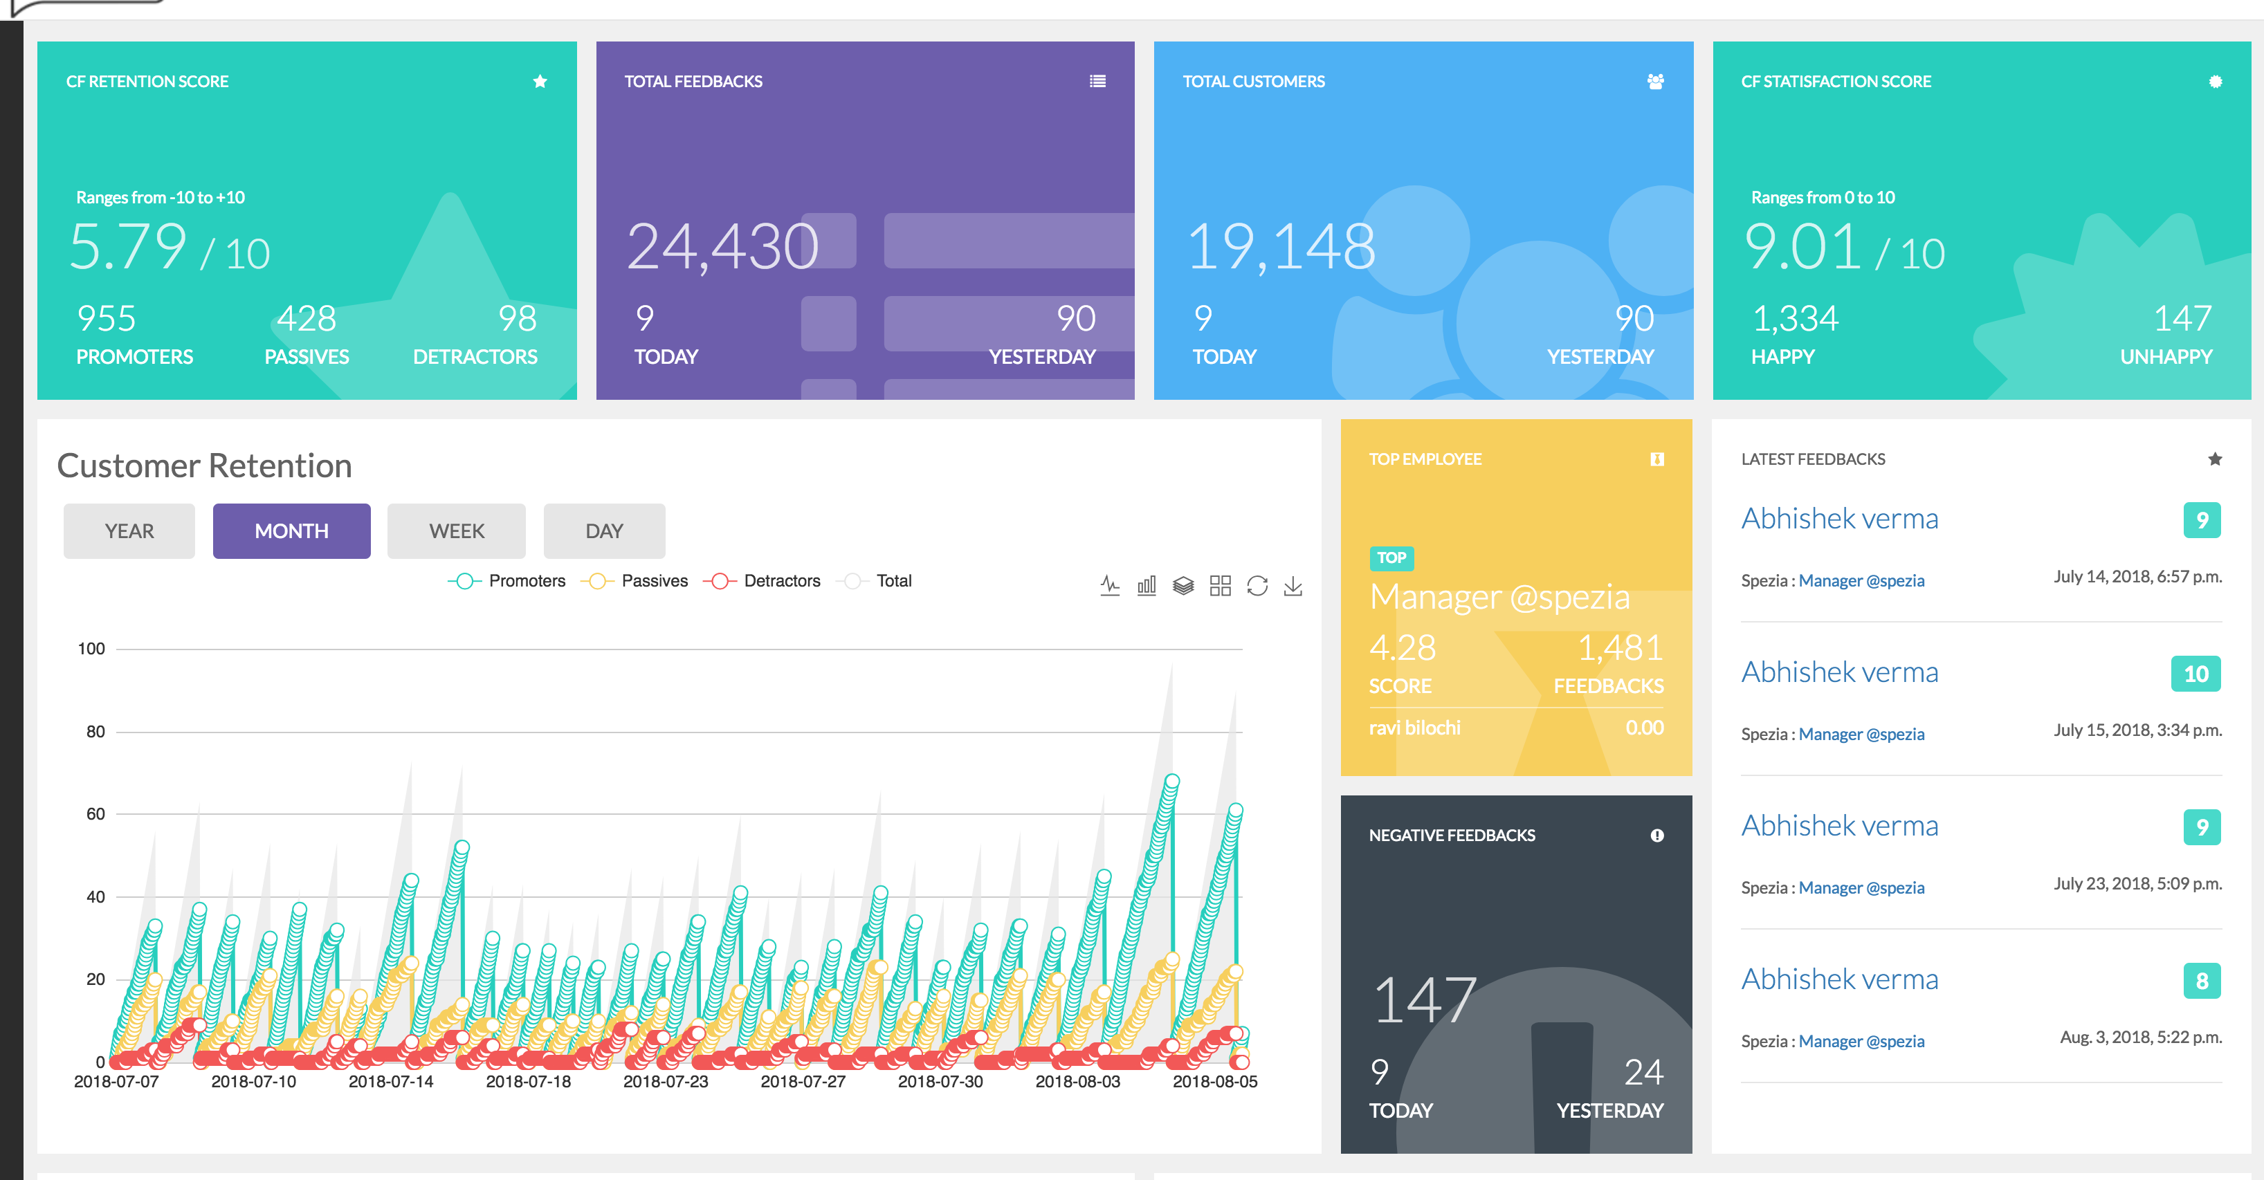Screen dimensions: 2264x1180
Task: Switch retention chart to WEEK tab
Action: coord(456,531)
